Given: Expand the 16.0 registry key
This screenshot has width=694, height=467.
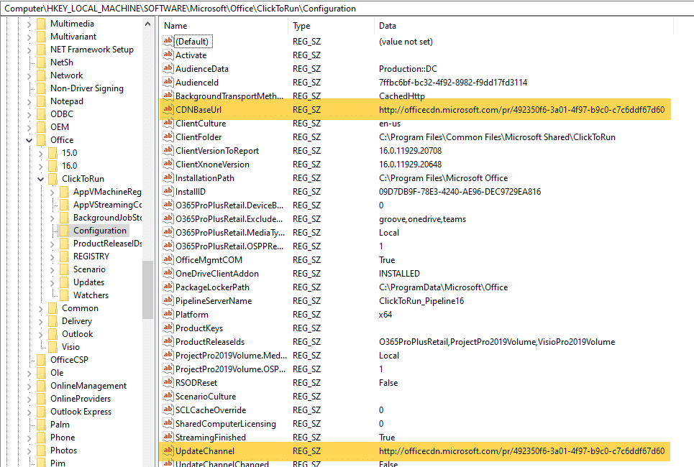Looking at the screenshot, I should click(41, 166).
